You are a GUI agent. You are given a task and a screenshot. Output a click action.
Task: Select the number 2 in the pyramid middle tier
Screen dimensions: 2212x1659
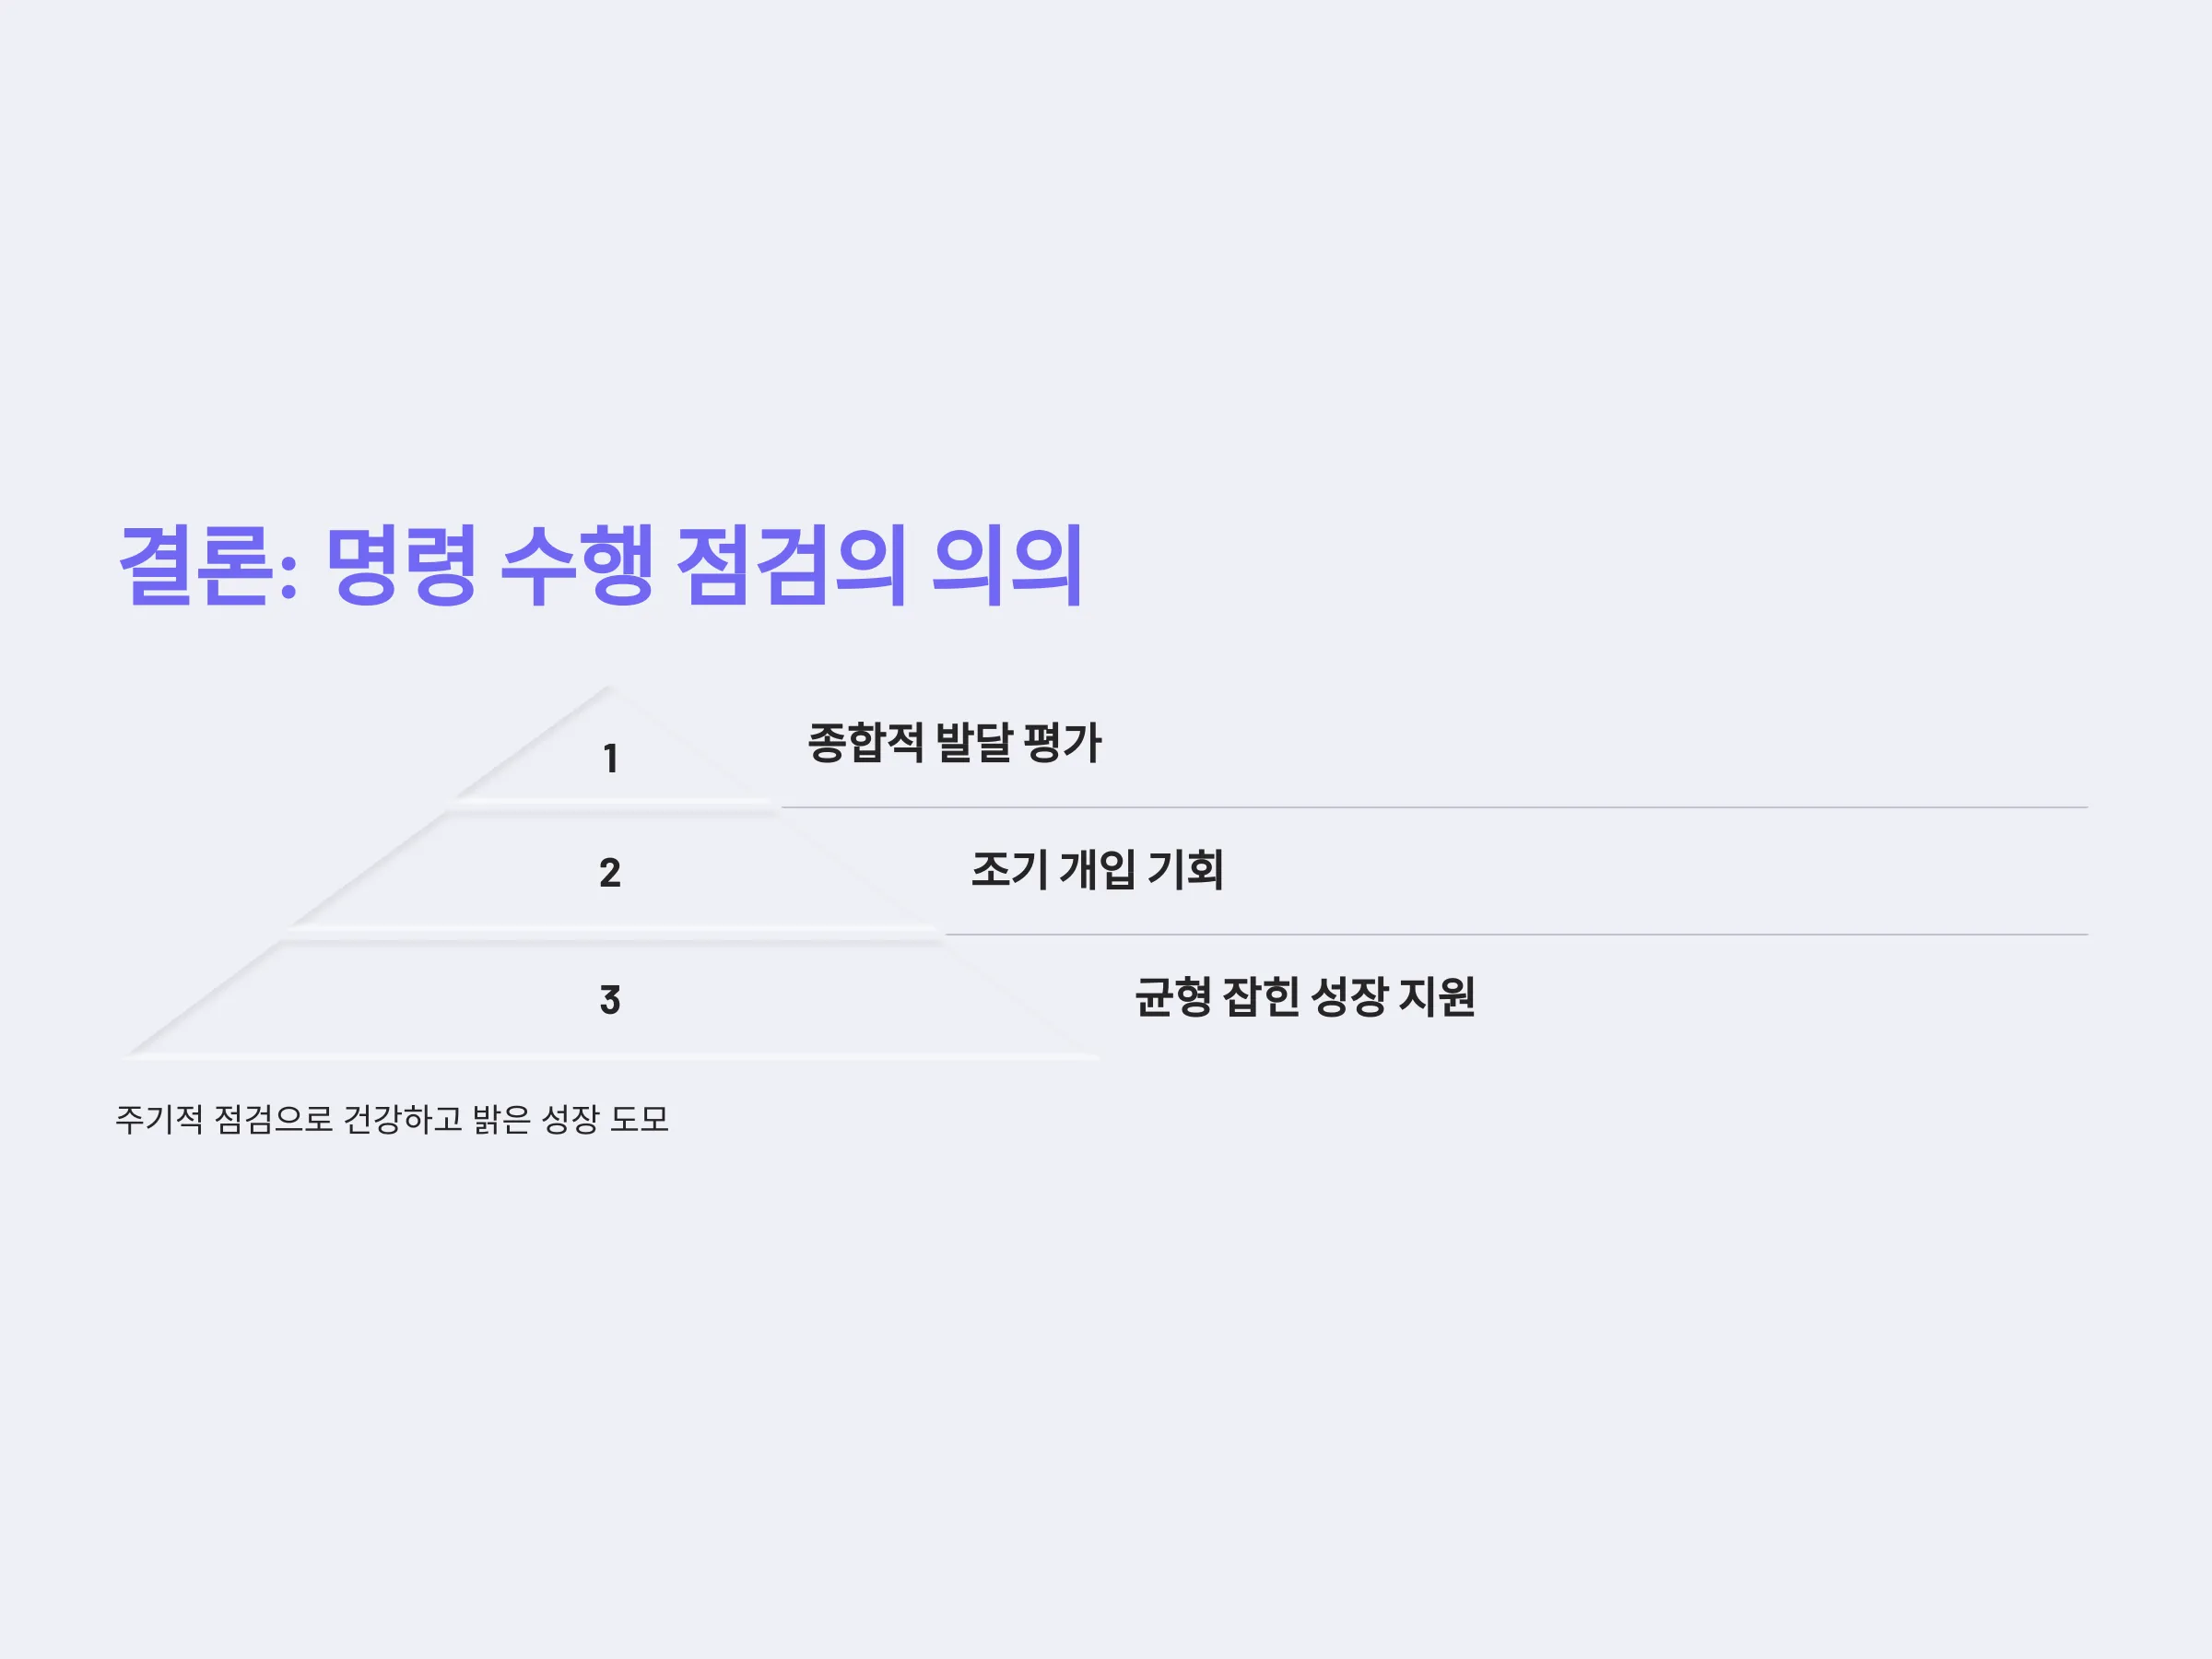click(x=610, y=873)
